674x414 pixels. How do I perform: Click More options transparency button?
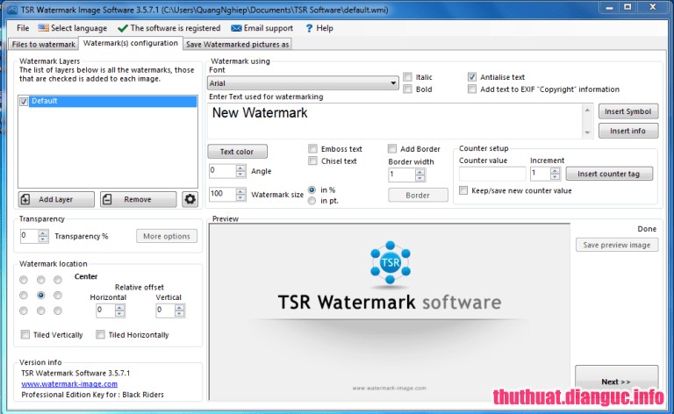point(167,236)
